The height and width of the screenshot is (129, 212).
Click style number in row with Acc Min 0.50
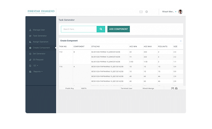point(106,62)
